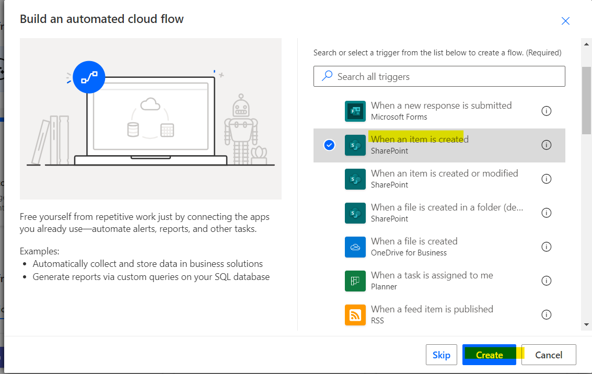Uncheck the selected 'When an item is created' checkmark
Screen dimensions: 592x374
click(329, 145)
